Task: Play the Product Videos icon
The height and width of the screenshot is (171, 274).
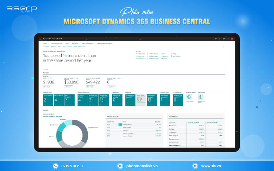Action: pyautogui.click(x=188, y=97)
